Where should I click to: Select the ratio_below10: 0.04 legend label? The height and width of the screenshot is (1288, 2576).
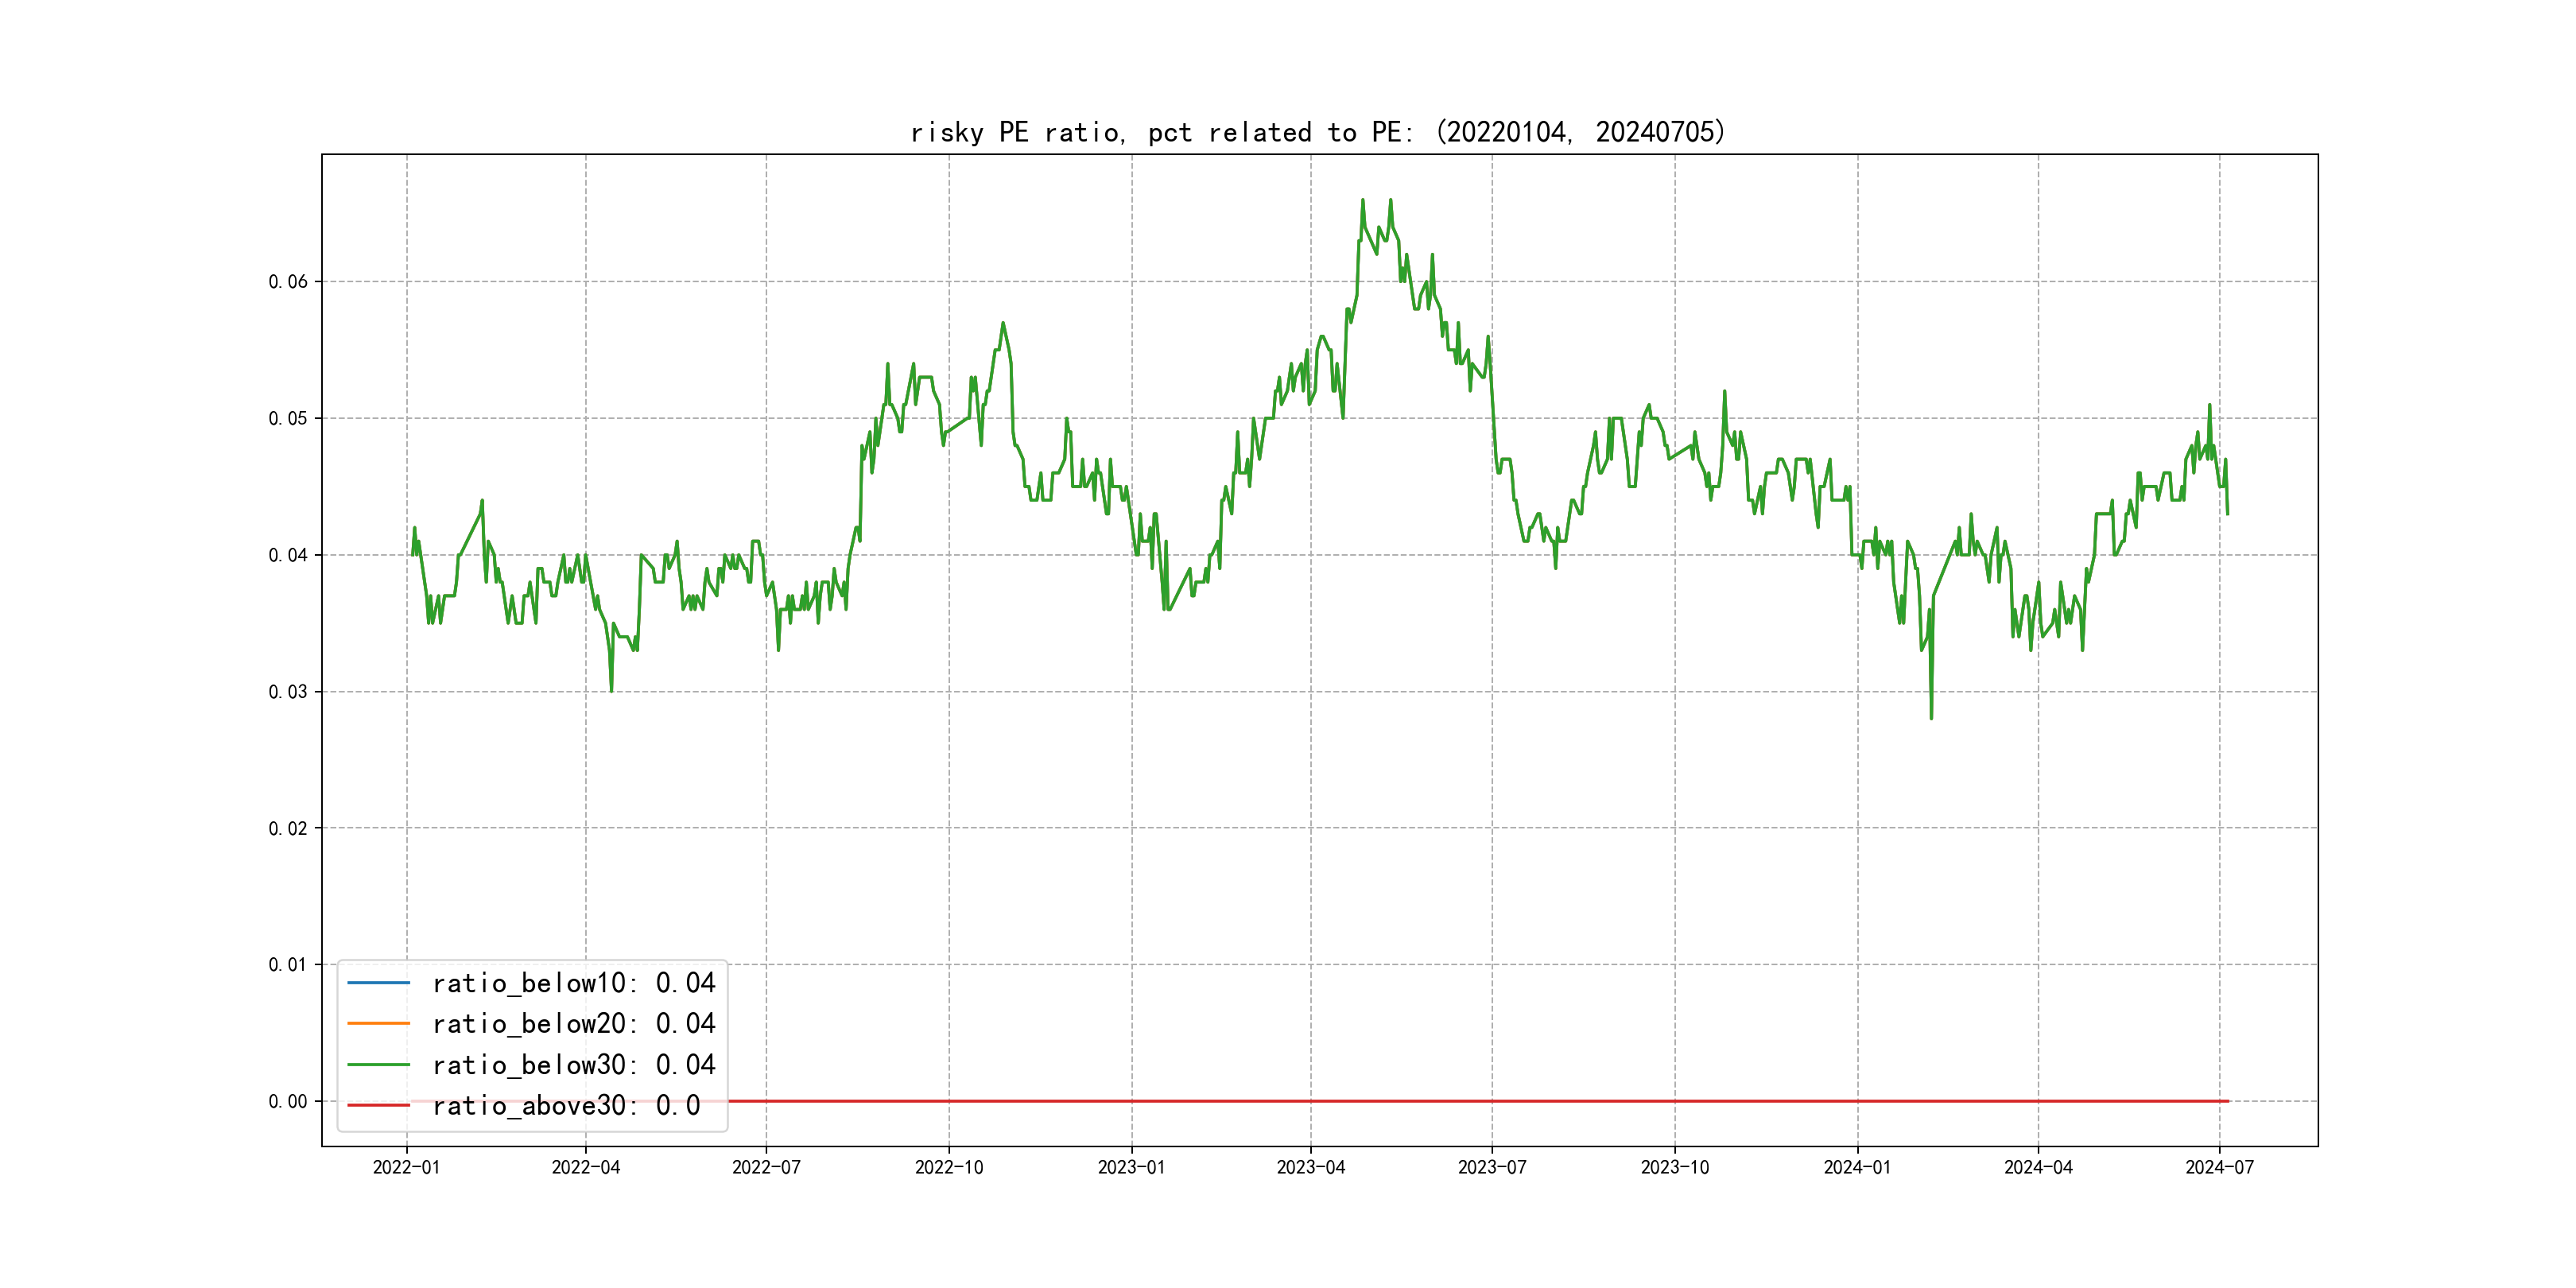coord(573,983)
